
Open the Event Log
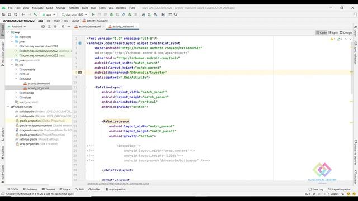pyautogui.click(x=316, y=189)
